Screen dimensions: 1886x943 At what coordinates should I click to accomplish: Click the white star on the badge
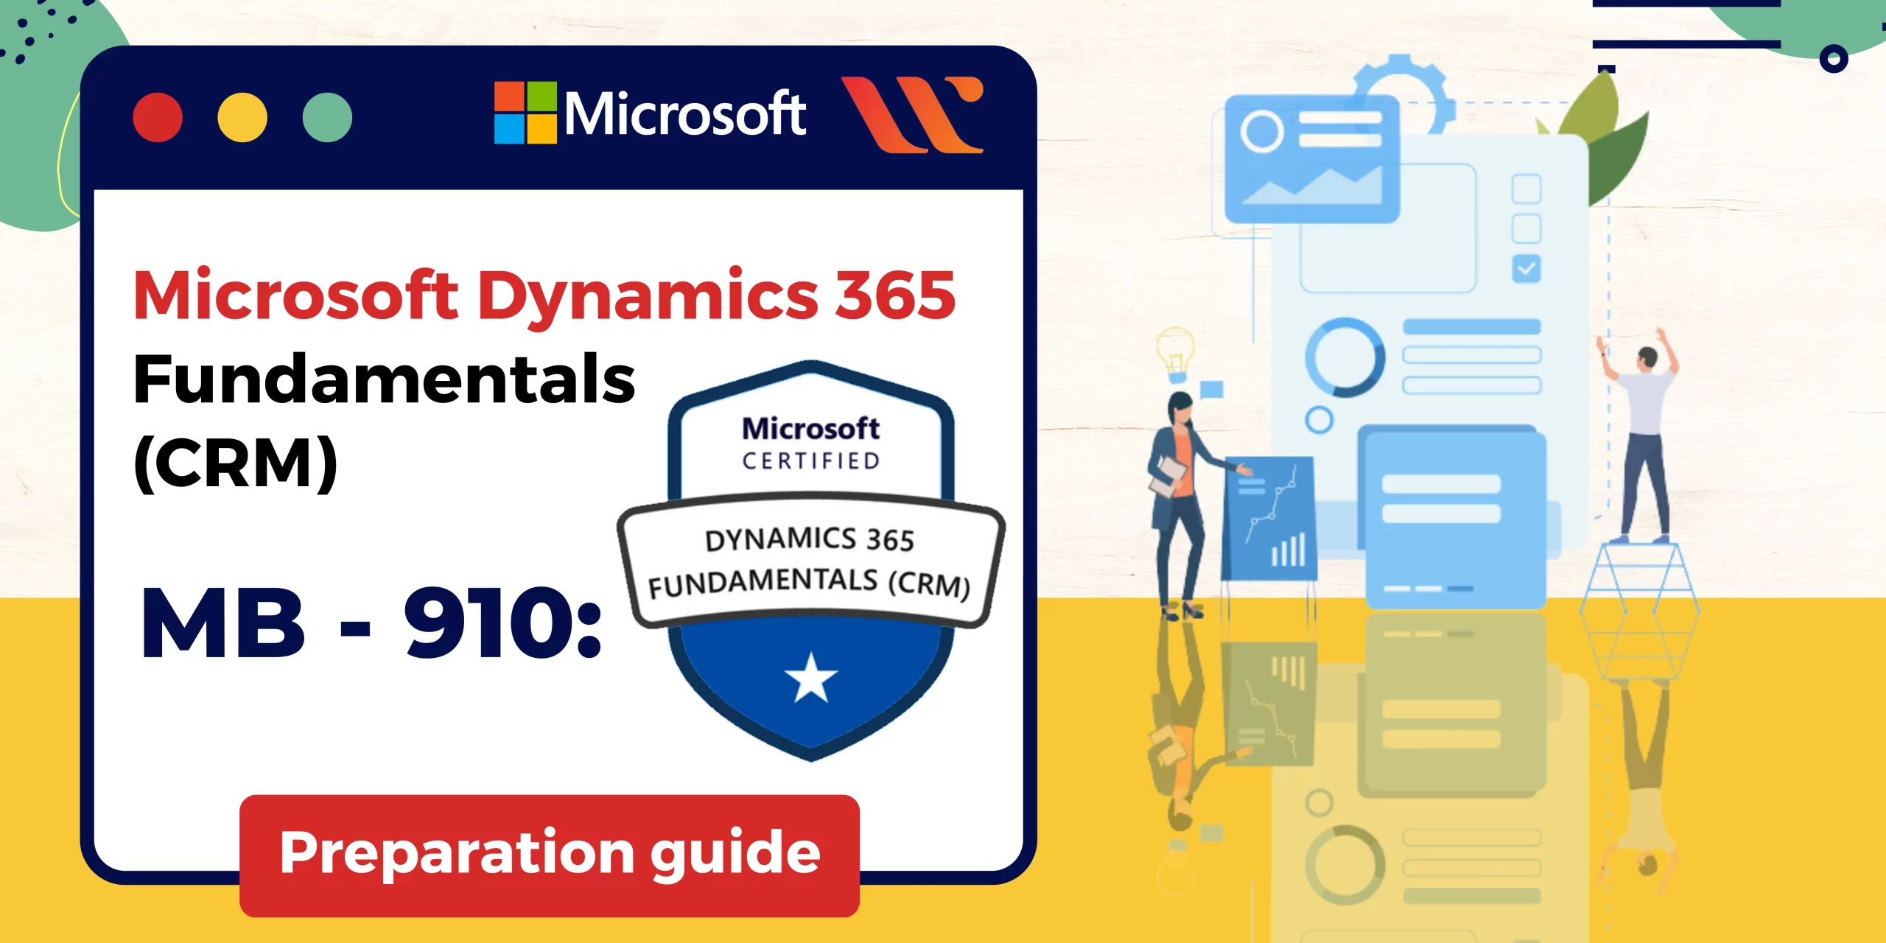(811, 679)
